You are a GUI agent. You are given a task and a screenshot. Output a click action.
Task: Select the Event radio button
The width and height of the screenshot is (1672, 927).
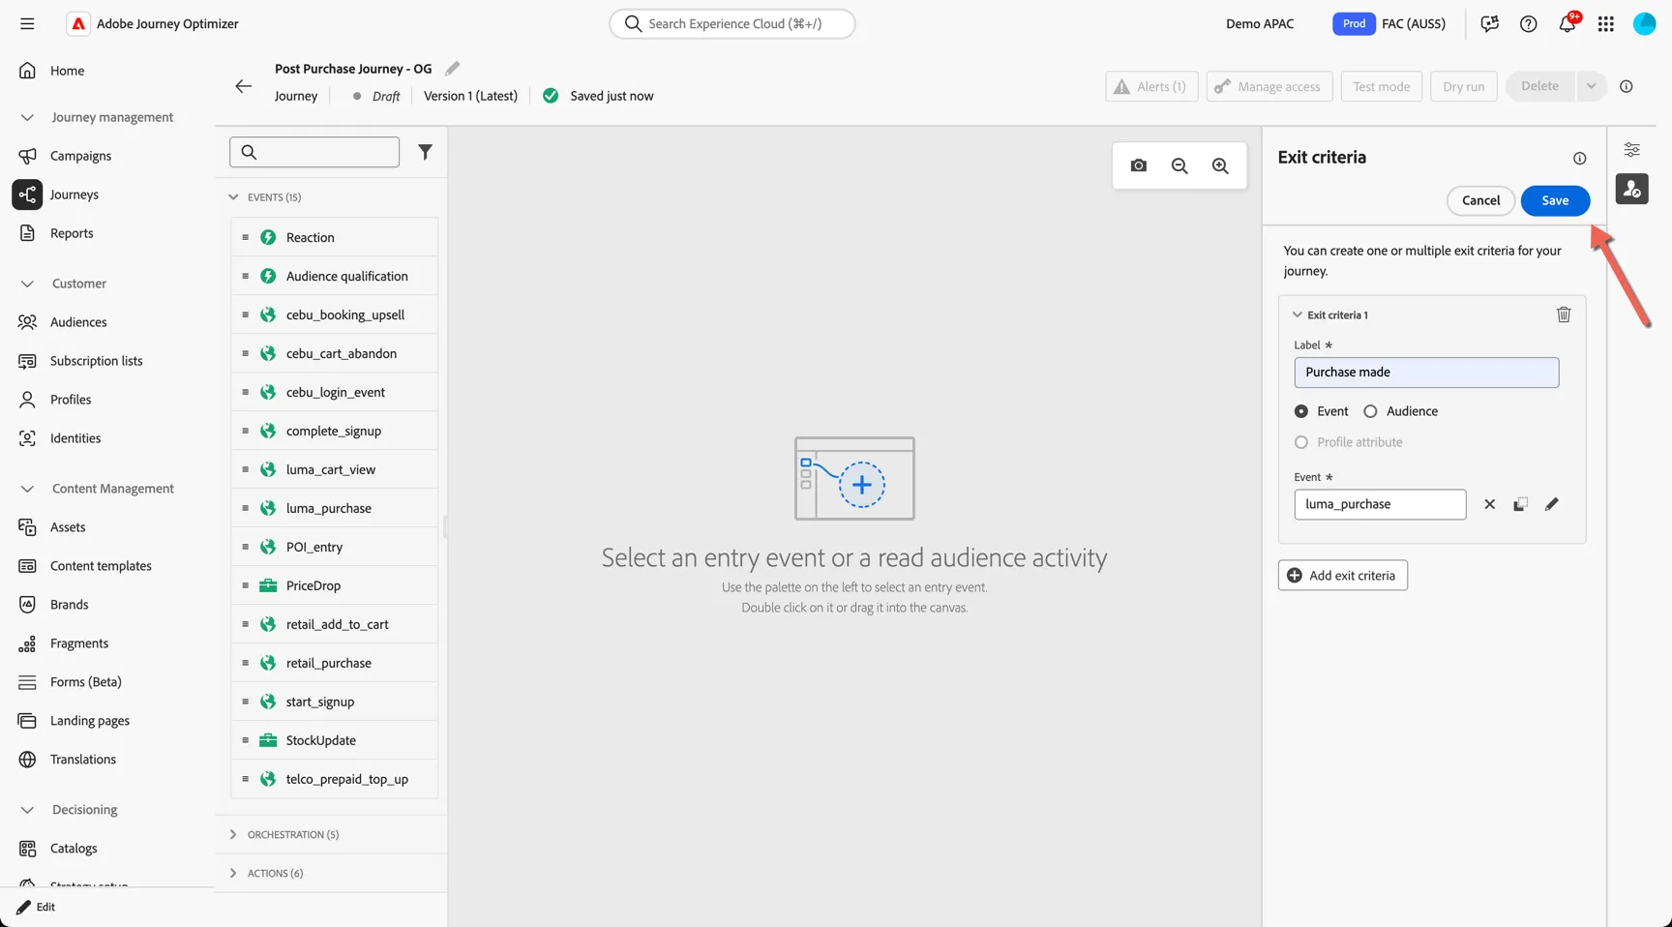[x=1300, y=411]
